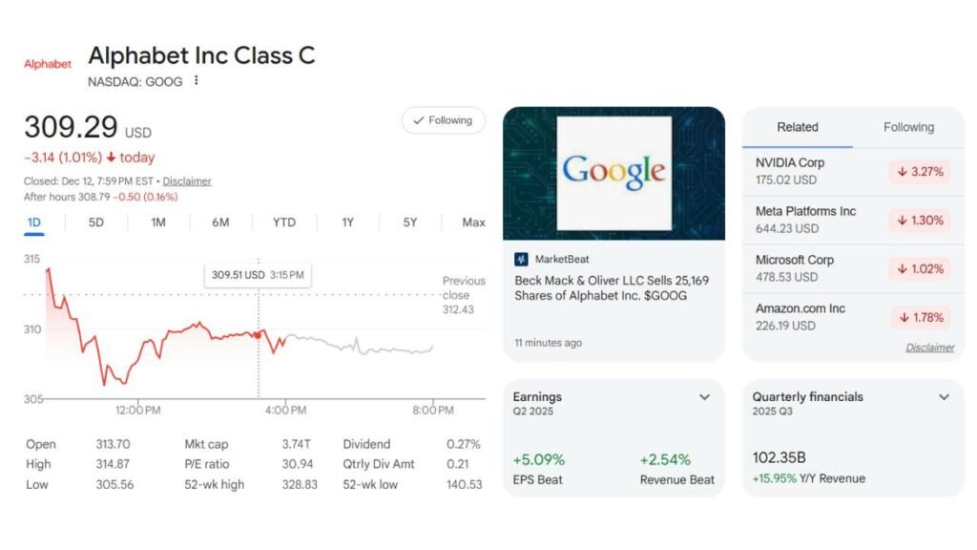Image resolution: width=977 pixels, height=550 pixels.
Task: Click Amazon's down 1.78% change badge
Action: click(x=919, y=317)
